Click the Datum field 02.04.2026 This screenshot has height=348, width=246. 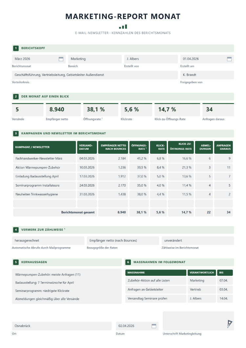click(x=137, y=326)
